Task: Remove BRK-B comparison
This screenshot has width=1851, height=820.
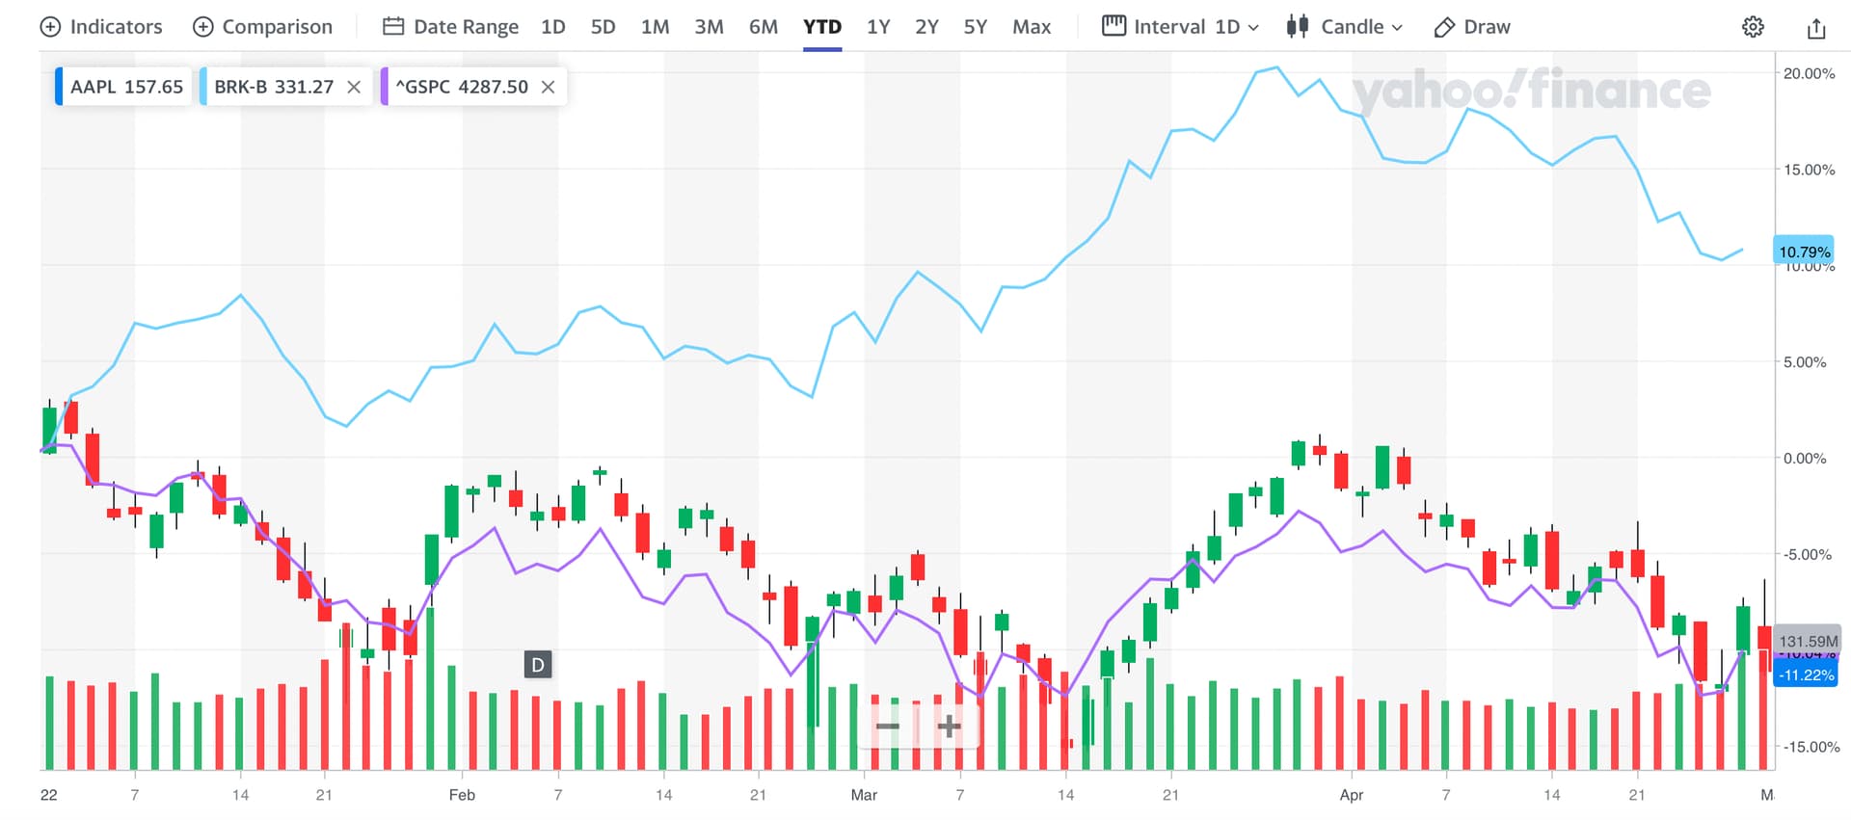Action: 354,87
